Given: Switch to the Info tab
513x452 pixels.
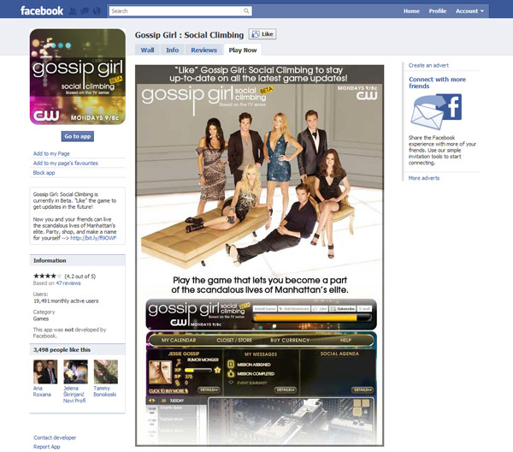Looking at the screenshot, I should tap(172, 51).
